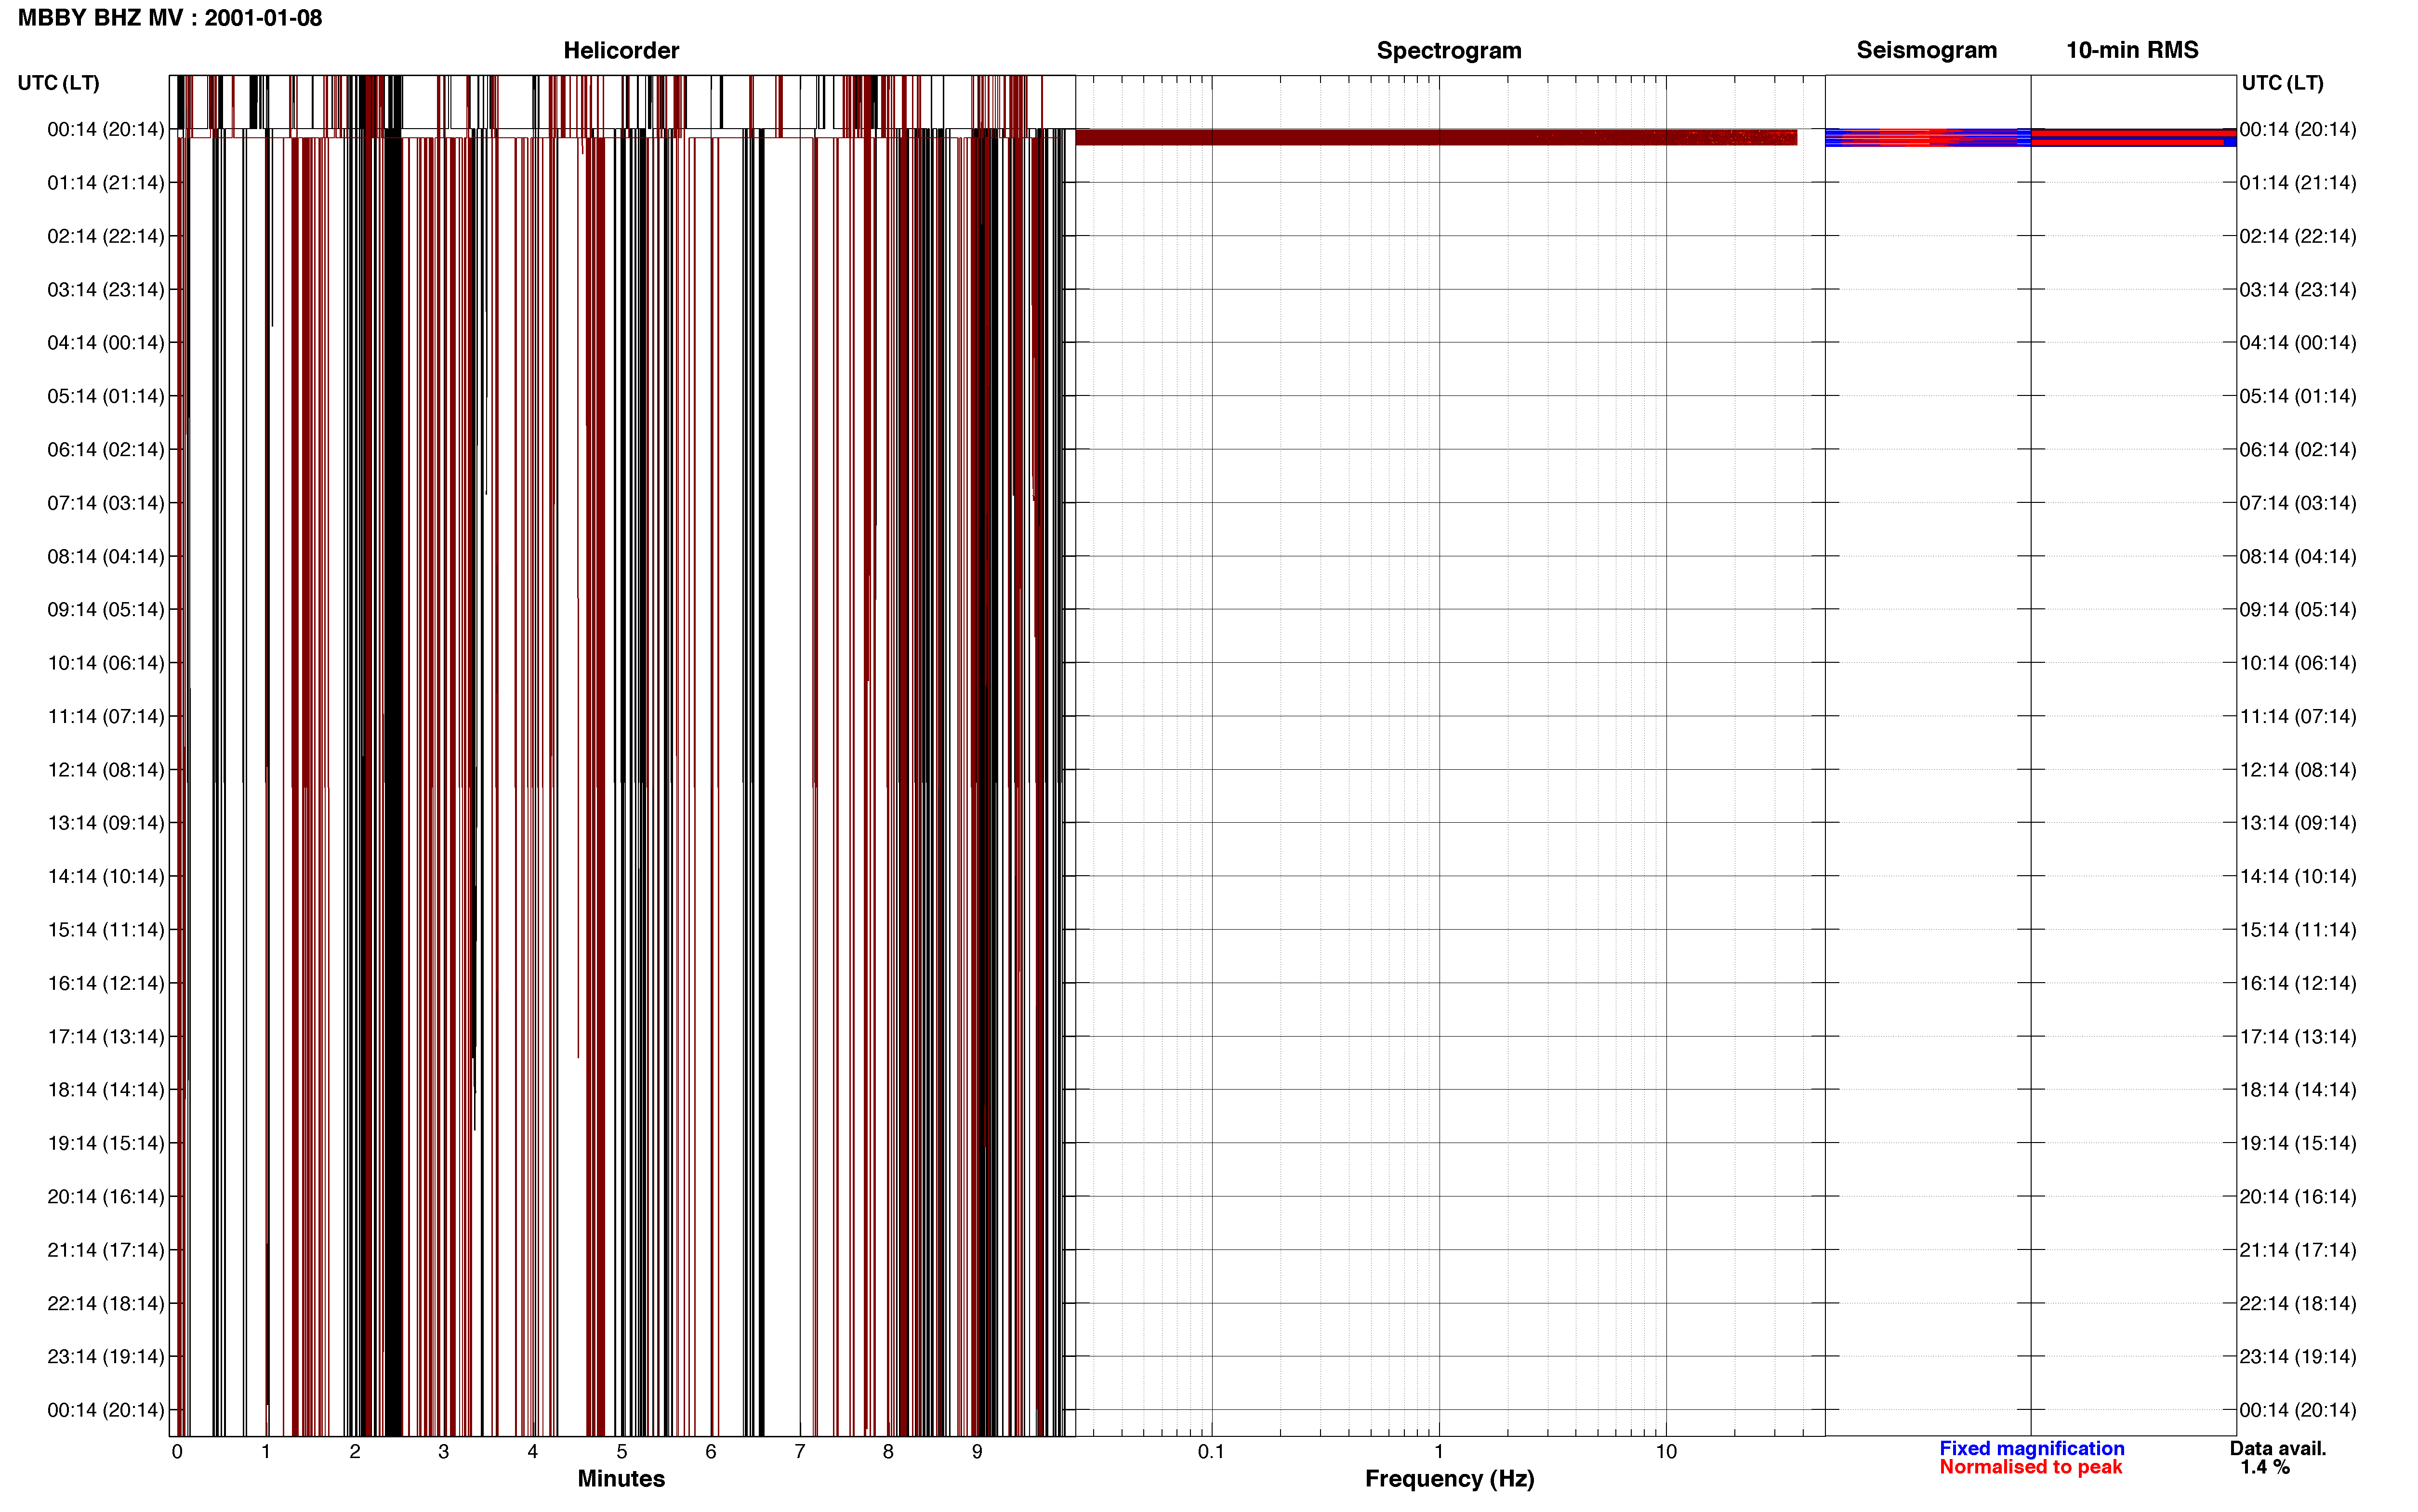
Task: Click the right '12:14 (08:14)' time label
Action: [x=2298, y=770]
